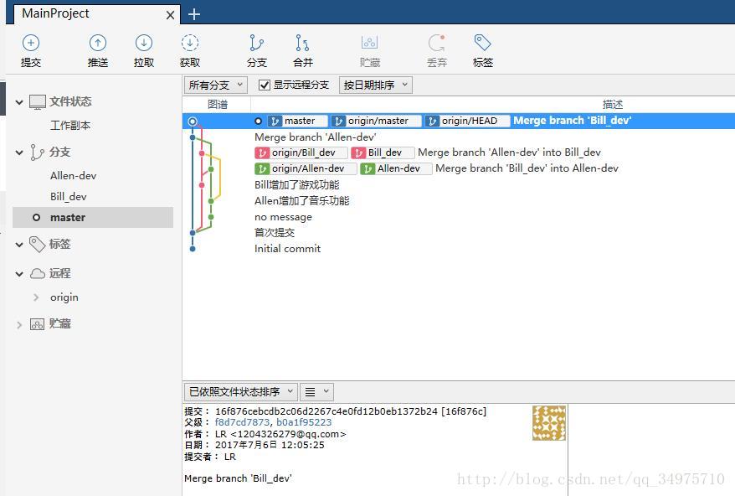Click the 推送 (Push) toolbar icon
The height and width of the screenshot is (496, 735).
(98, 48)
